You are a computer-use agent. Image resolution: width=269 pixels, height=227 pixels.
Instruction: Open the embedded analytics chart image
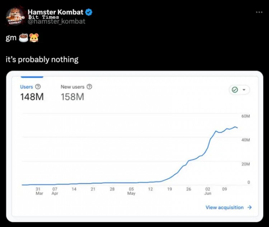(x=134, y=147)
